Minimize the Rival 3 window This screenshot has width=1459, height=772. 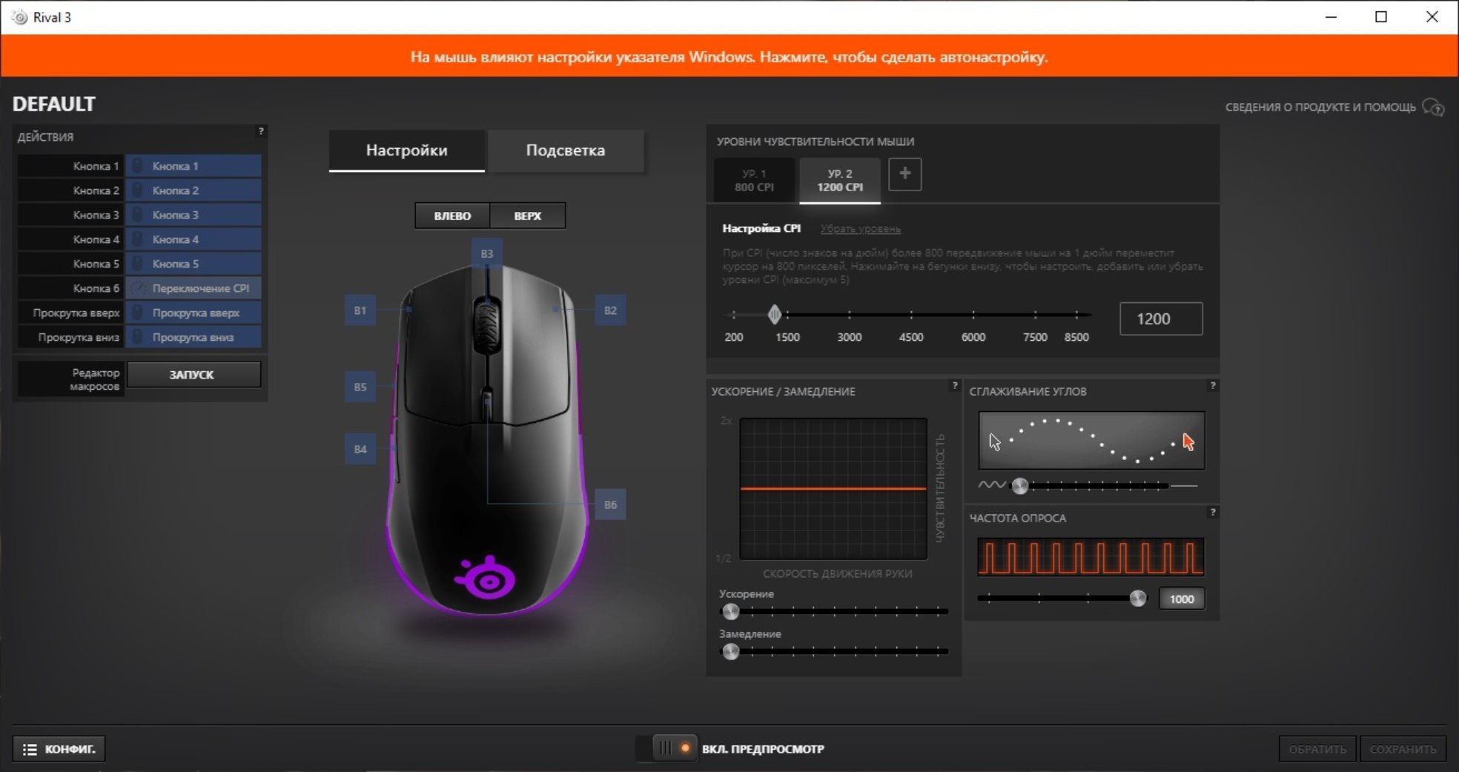[x=1331, y=17]
